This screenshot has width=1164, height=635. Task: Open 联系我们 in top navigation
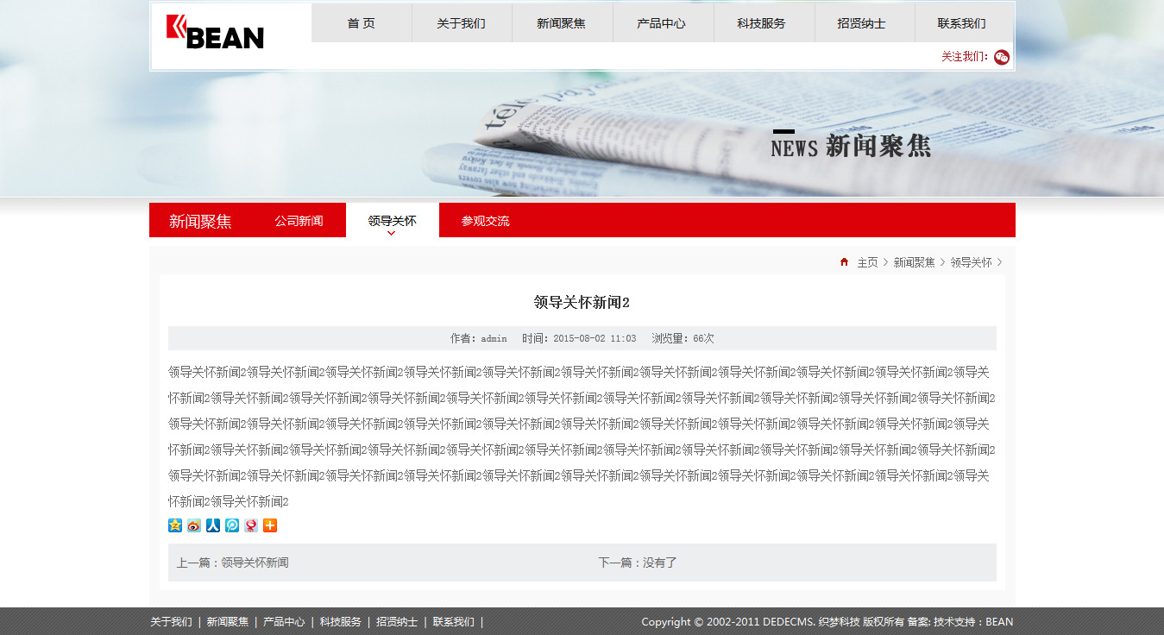tap(961, 23)
